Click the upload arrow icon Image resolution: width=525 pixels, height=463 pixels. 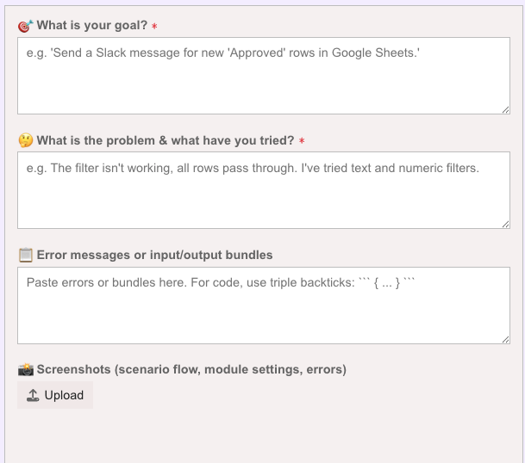[33, 396]
